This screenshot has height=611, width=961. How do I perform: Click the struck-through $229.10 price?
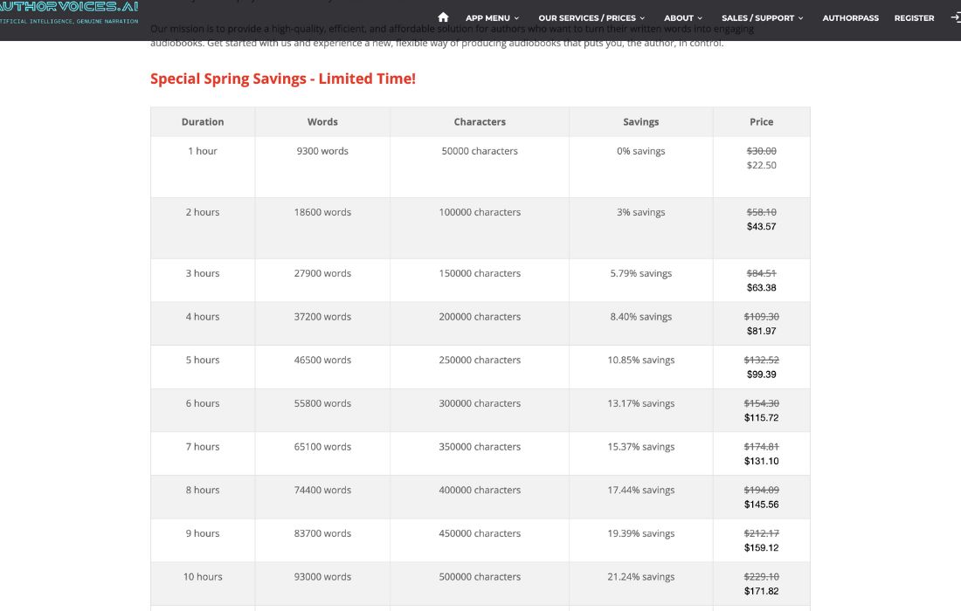coord(761,576)
